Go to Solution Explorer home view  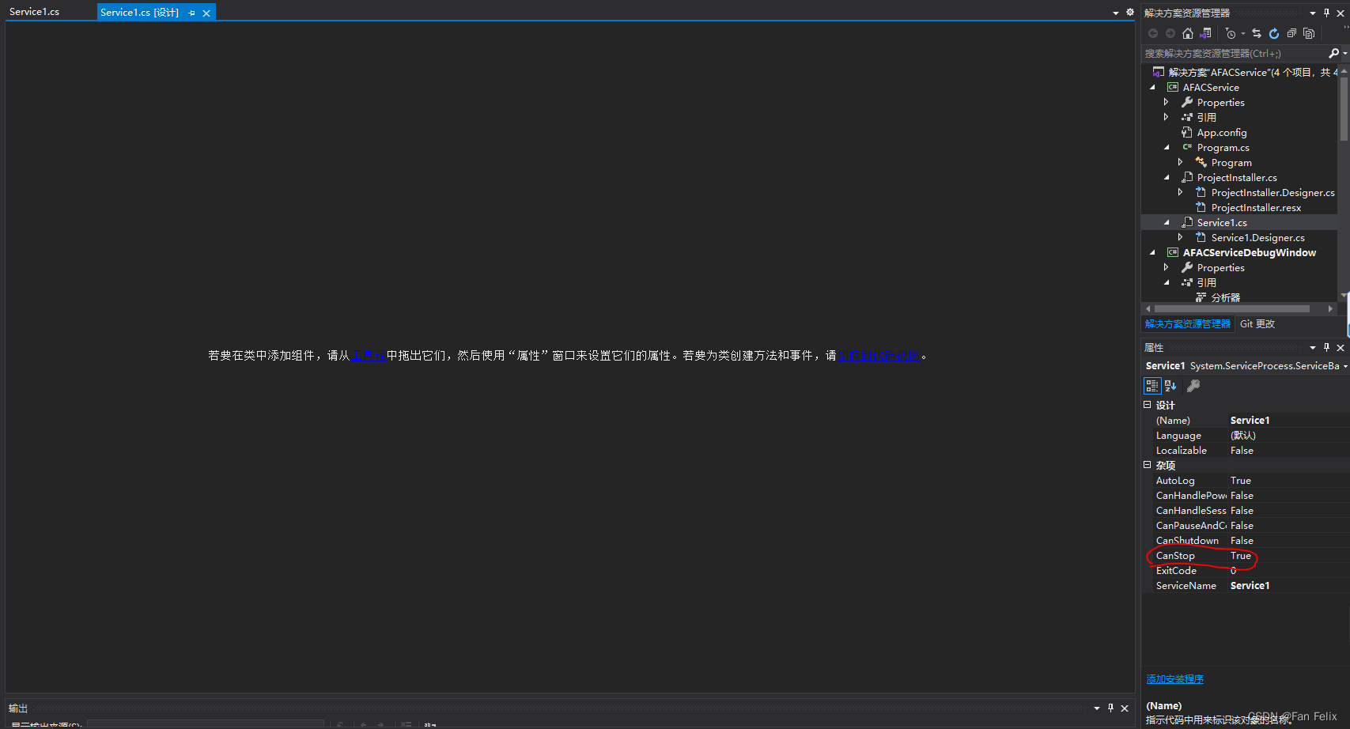(1188, 33)
